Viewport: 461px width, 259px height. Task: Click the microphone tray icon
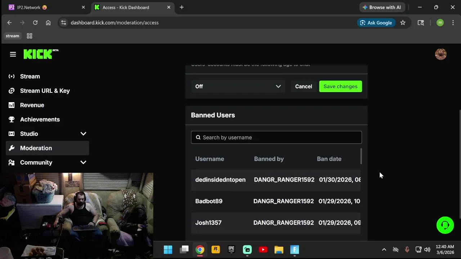click(407, 250)
